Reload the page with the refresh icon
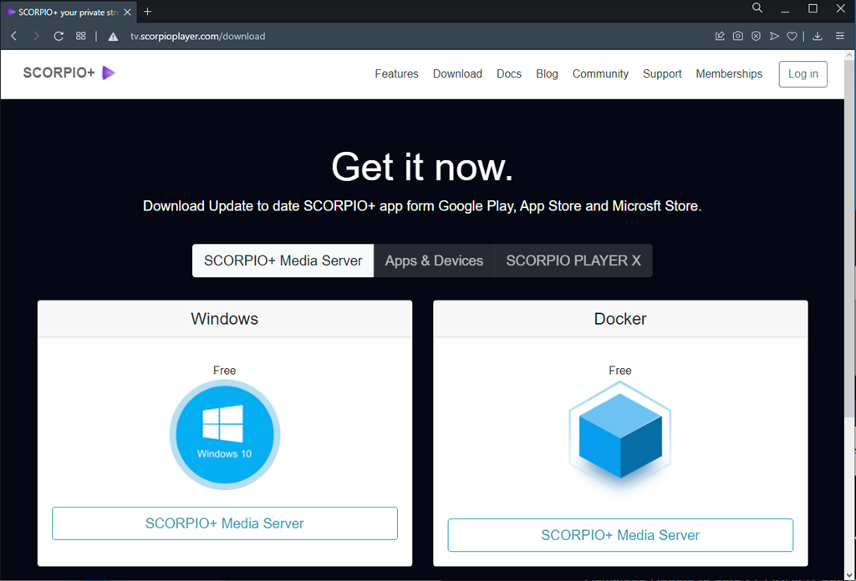This screenshot has width=856, height=581. [59, 36]
